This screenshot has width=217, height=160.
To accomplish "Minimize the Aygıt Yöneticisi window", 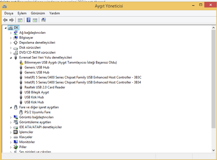I will 193,5.
